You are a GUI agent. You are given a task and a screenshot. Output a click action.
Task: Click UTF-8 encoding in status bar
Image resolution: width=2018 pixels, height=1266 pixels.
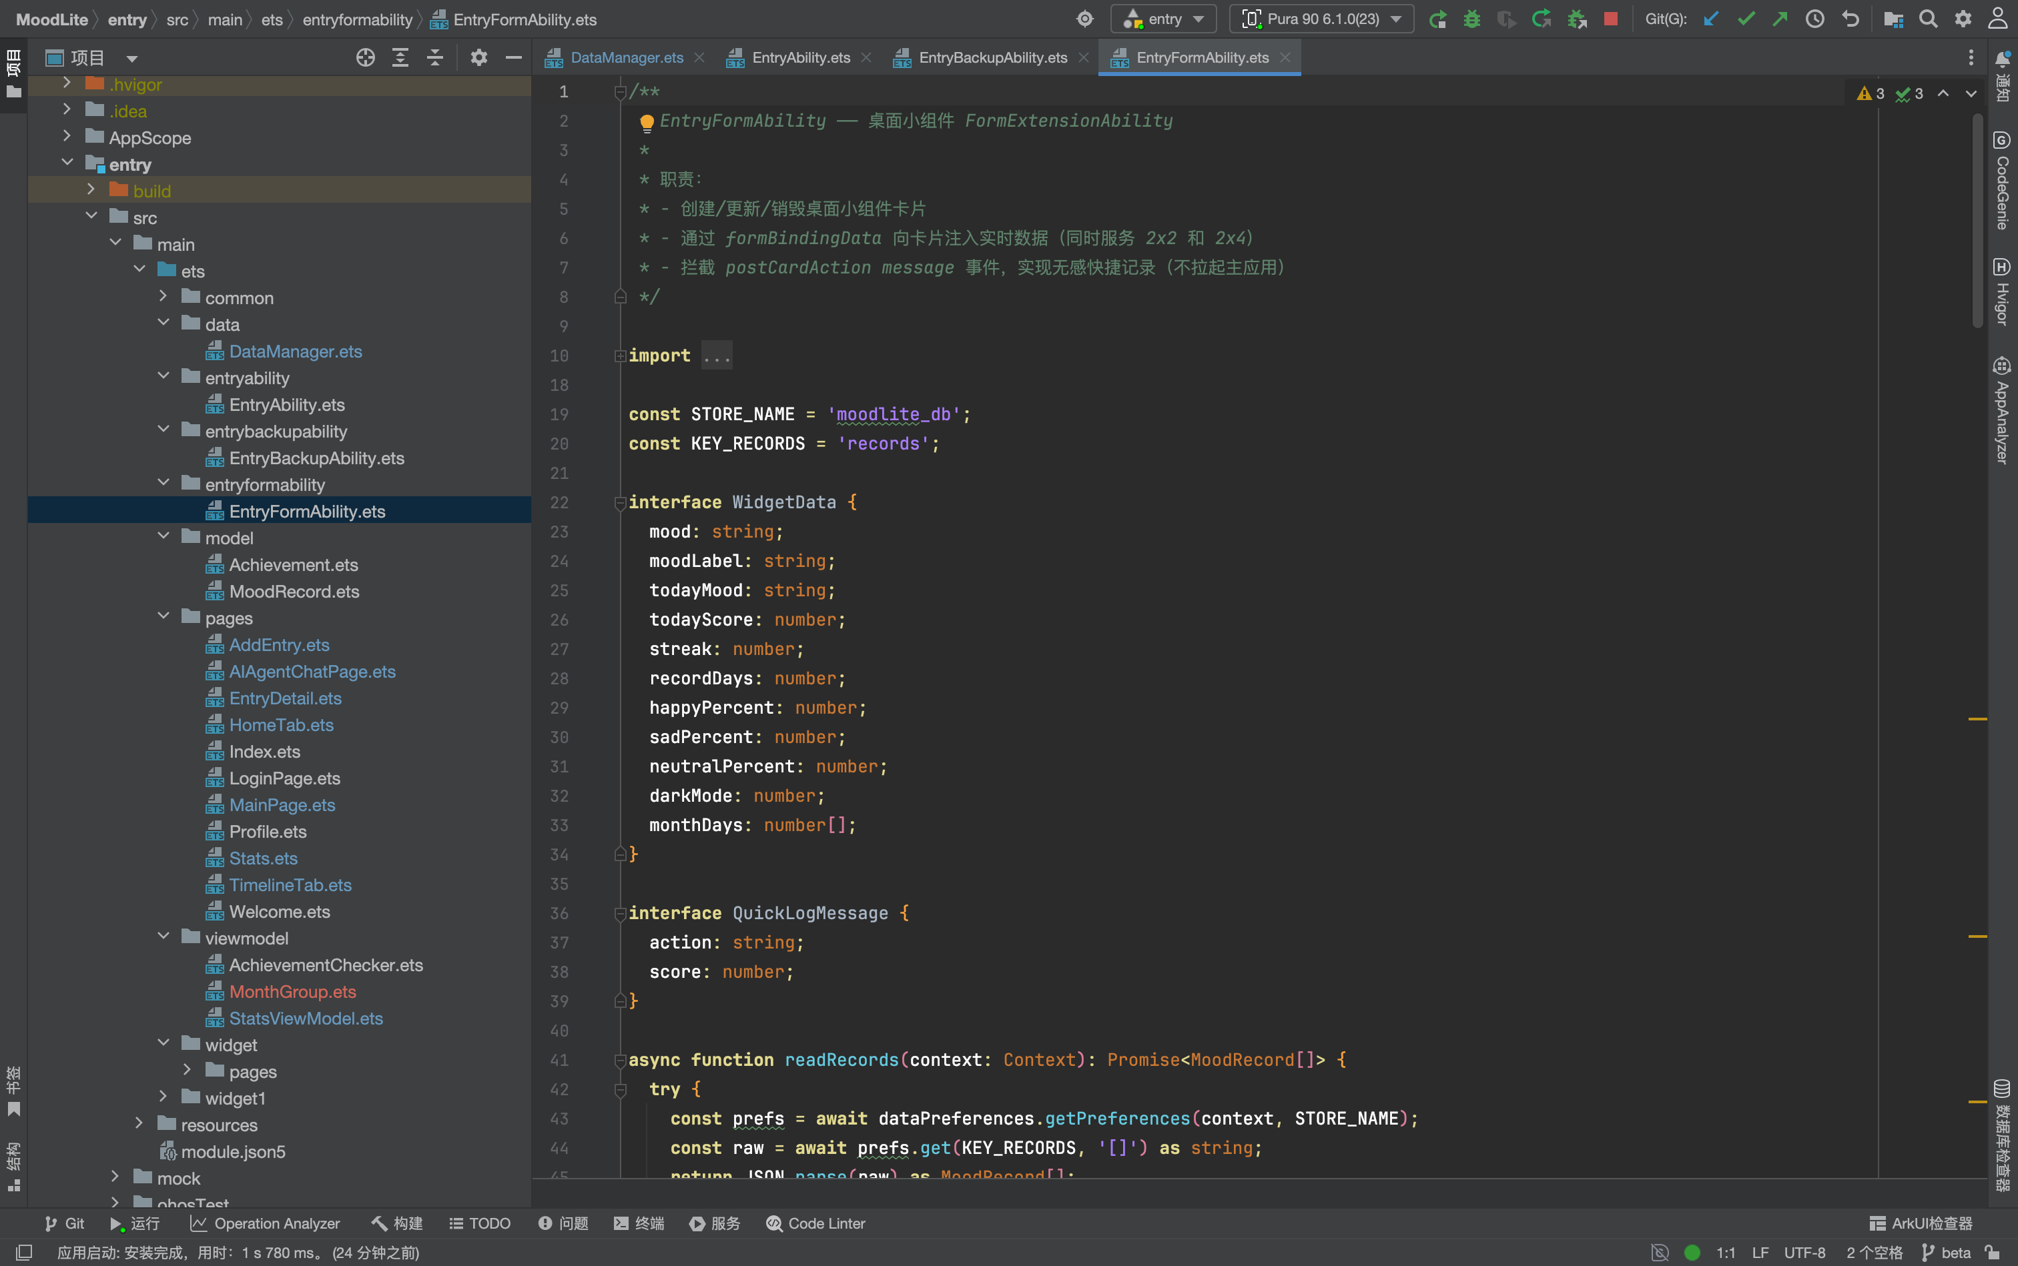point(1804,1253)
